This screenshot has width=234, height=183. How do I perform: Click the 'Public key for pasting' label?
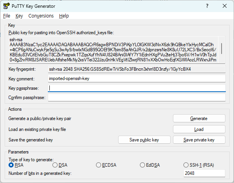(x=61, y=33)
